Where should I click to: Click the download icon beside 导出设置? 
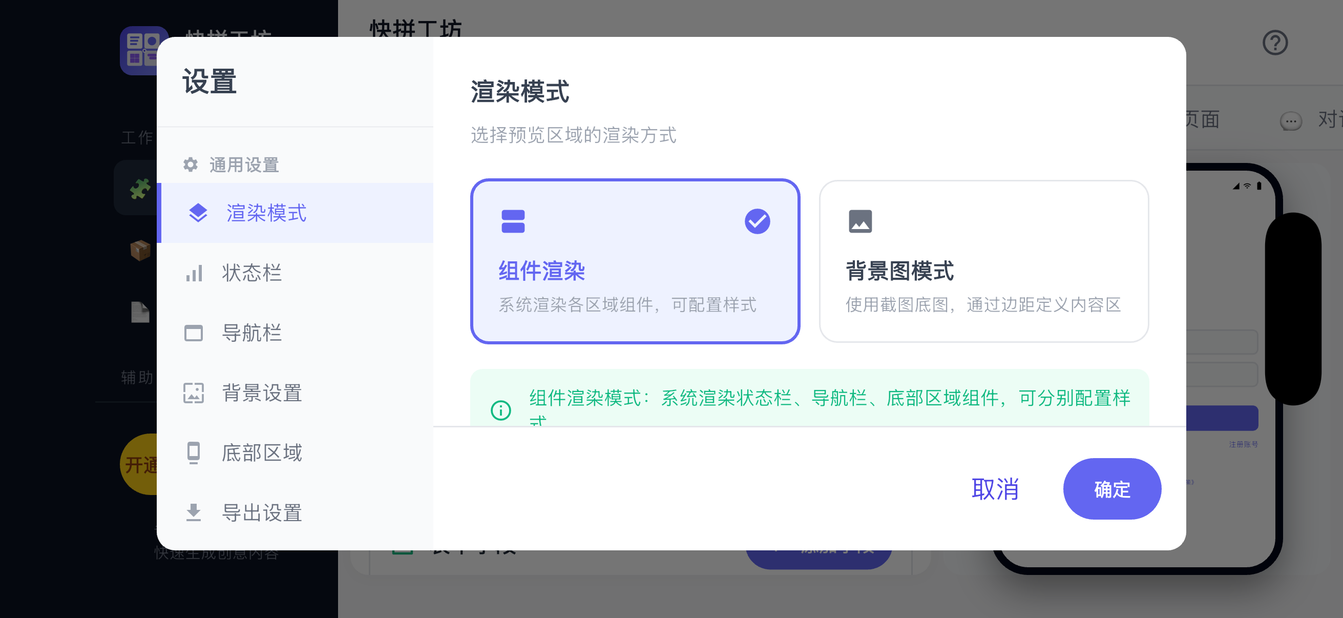[194, 513]
